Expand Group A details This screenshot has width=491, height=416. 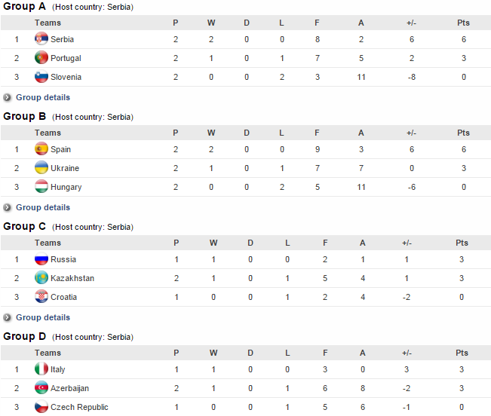[x=42, y=97]
